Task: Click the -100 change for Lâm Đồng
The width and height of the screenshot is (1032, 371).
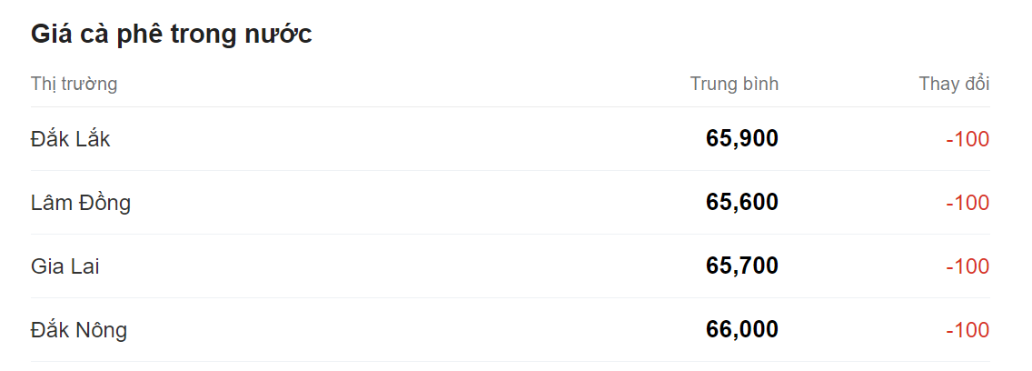Action: [x=967, y=203]
